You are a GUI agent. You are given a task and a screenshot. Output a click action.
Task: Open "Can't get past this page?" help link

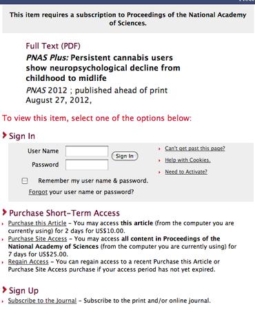click(x=195, y=149)
